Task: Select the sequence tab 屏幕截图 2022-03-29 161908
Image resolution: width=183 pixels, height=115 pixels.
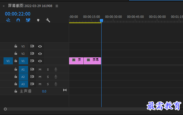Action: pos(30,6)
